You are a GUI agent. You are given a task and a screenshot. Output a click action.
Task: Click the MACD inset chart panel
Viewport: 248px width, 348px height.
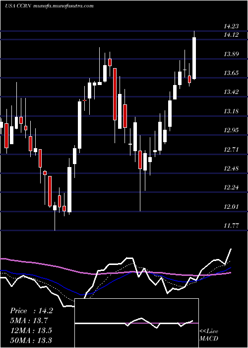[x=136, y=323]
